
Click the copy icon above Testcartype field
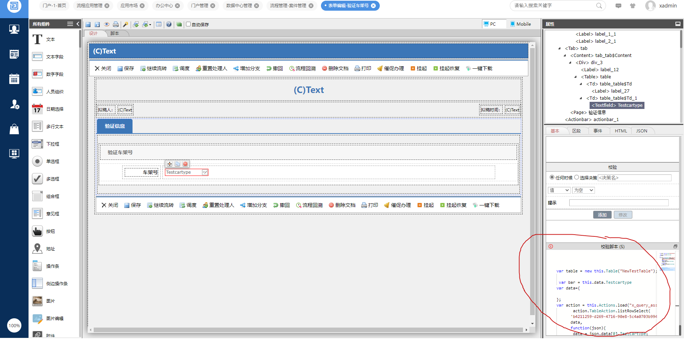coord(177,164)
